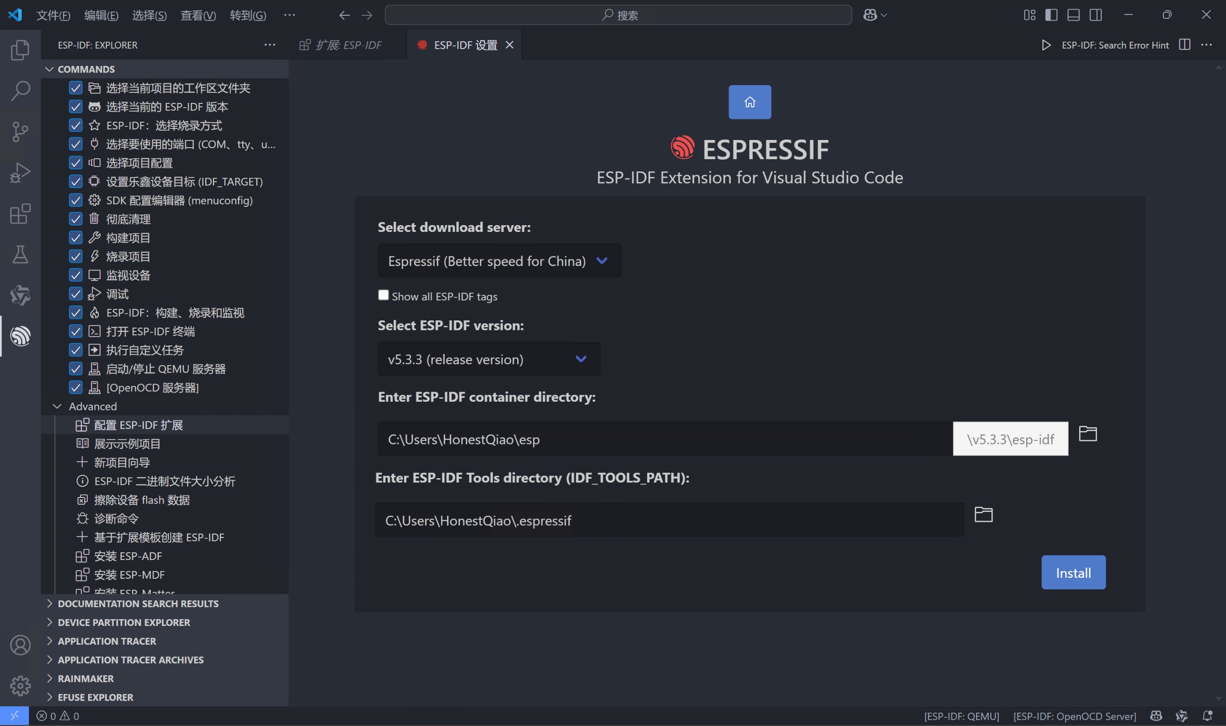Open the Search view in activity bar
1226x726 pixels.
pyautogui.click(x=20, y=91)
